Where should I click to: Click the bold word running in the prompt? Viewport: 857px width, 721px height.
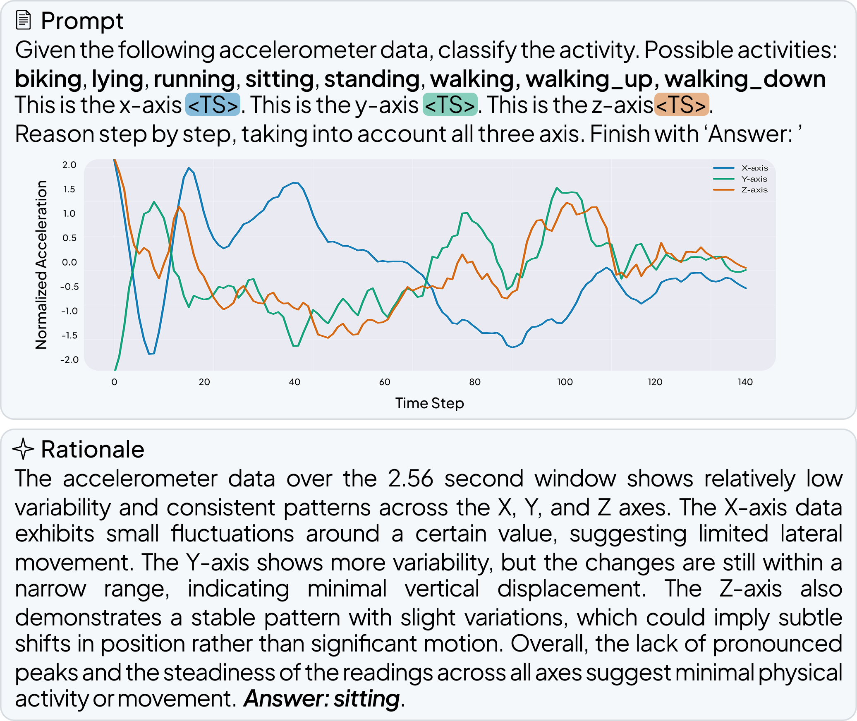click(x=194, y=79)
